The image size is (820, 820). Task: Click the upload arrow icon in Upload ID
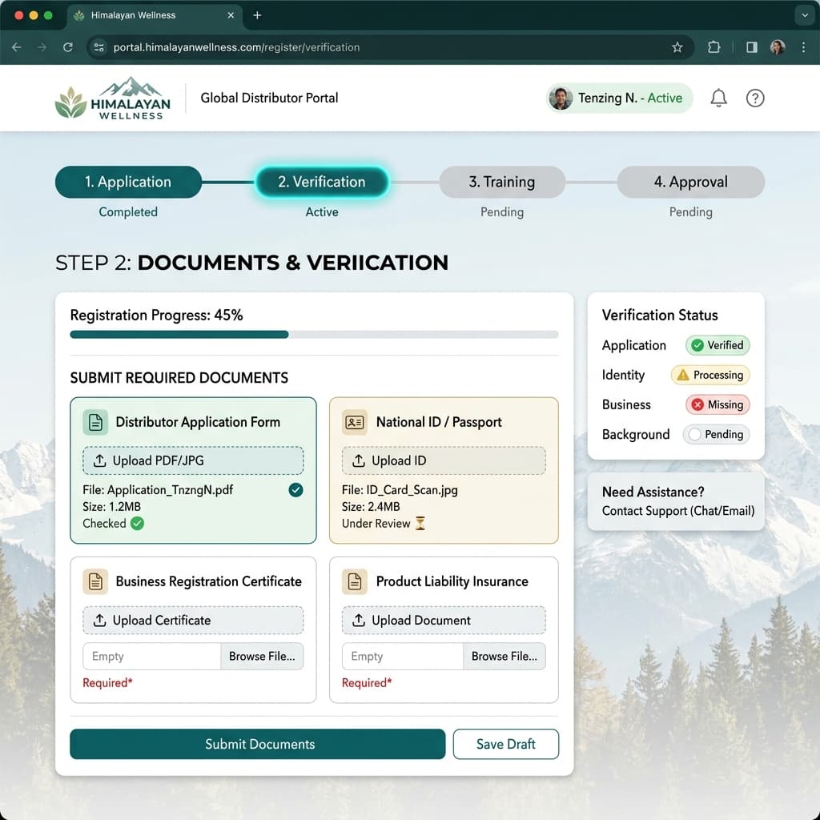(x=359, y=460)
